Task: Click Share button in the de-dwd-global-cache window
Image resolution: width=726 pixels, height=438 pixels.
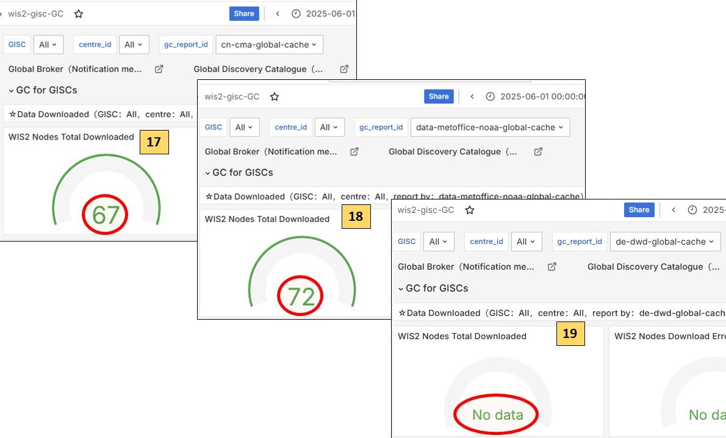Action: pyautogui.click(x=639, y=210)
